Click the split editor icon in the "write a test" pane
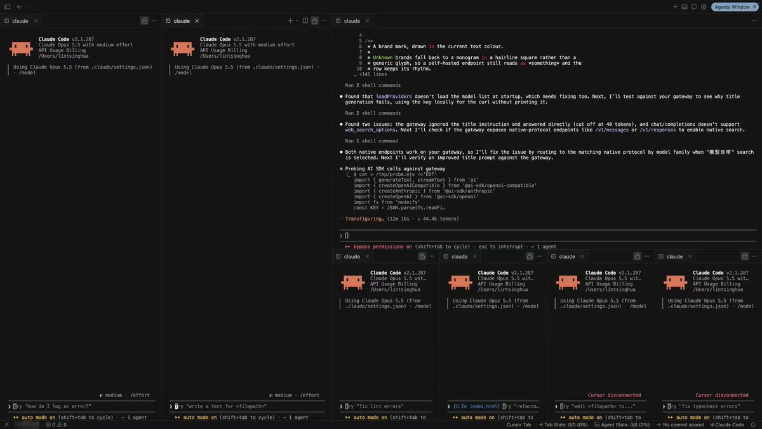 [x=305, y=20]
